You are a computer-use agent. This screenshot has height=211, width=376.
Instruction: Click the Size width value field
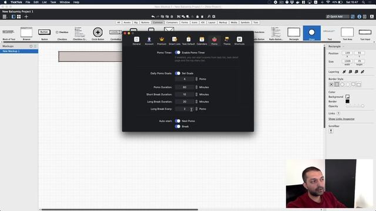pos(347,61)
